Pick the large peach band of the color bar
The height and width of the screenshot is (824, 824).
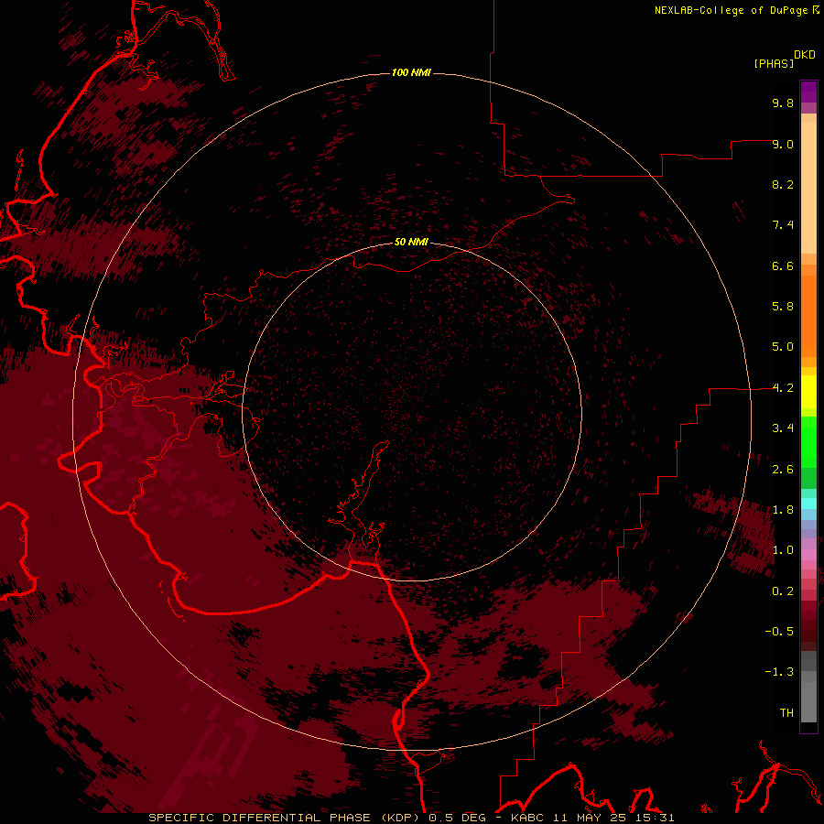[808, 188]
